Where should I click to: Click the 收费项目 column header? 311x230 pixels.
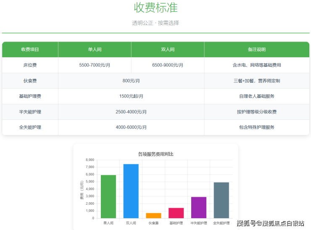tap(30, 50)
